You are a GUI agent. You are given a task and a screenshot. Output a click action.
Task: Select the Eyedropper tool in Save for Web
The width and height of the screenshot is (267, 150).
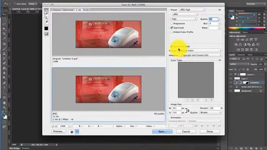46,22
